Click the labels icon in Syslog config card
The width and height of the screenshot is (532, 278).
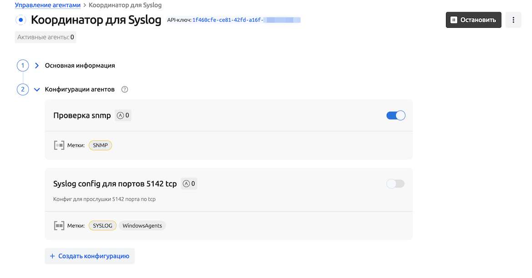59,226
